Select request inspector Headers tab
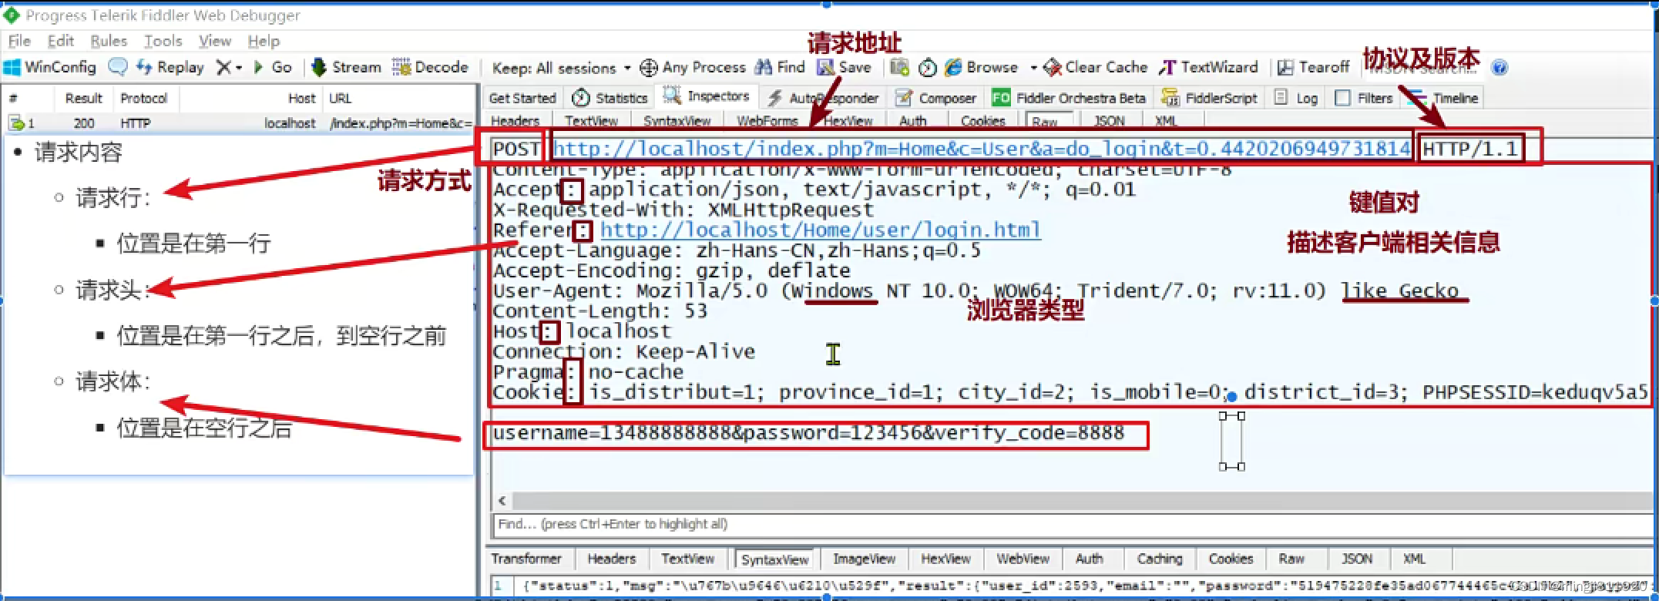Screen dimensions: 1659x601 click(515, 121)
